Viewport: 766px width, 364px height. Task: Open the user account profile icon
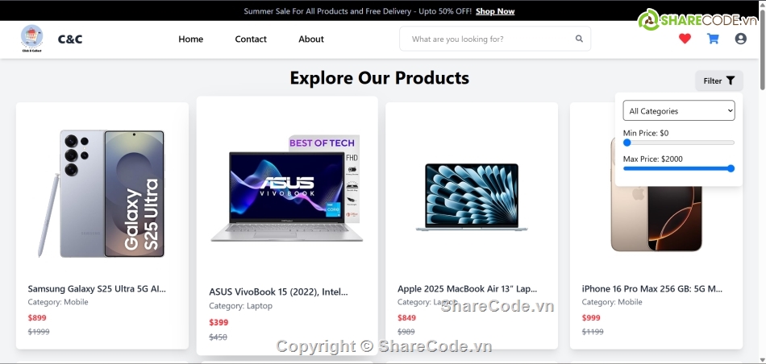coord(740,39)
